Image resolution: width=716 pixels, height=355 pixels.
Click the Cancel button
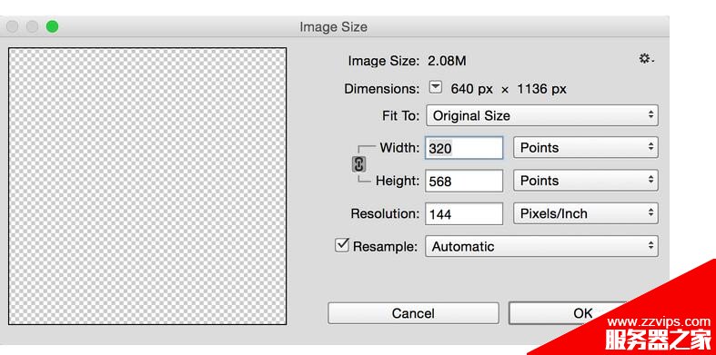tap(413, 313)
